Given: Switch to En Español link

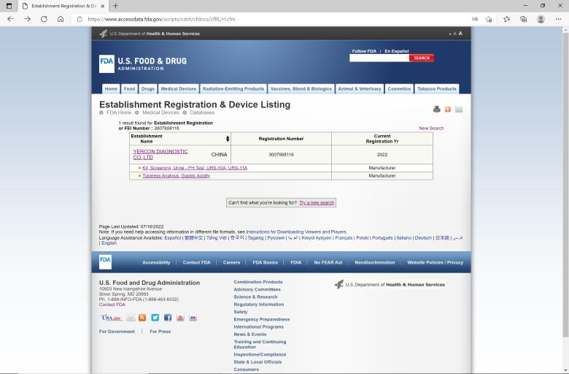Looking at the screenshot, I should 397,51.
